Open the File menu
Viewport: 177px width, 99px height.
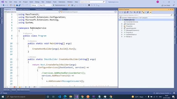tap(6, 2)
